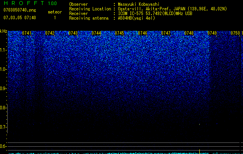The height and width of the screenshot is (154, 243).
Task: Click the yellow spike in the cyan signal trace
Action: click(199, 151)
